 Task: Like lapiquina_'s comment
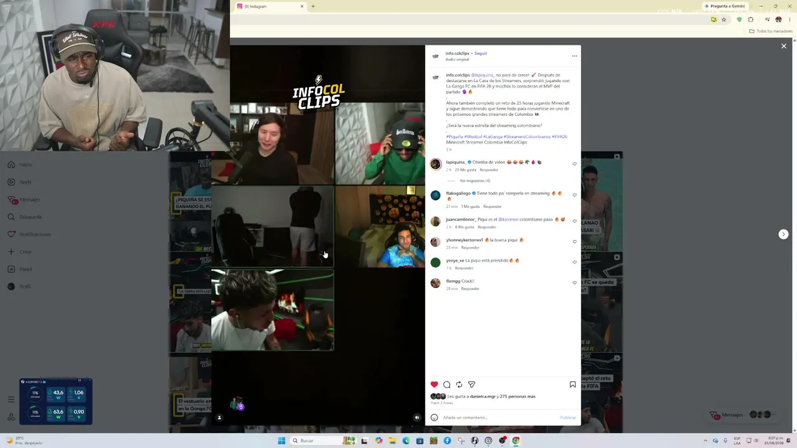click(x=575, y=164)
